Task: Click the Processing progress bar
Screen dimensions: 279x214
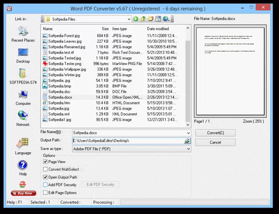Action: (x=194, y=202)
